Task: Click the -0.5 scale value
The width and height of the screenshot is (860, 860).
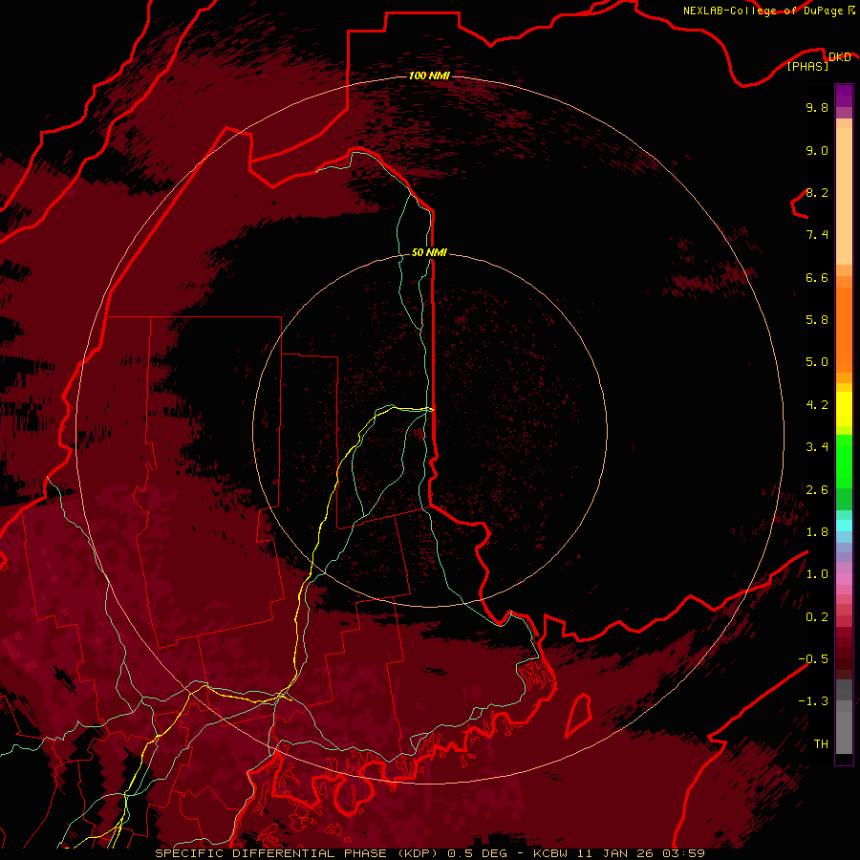Action: point(813,659)
